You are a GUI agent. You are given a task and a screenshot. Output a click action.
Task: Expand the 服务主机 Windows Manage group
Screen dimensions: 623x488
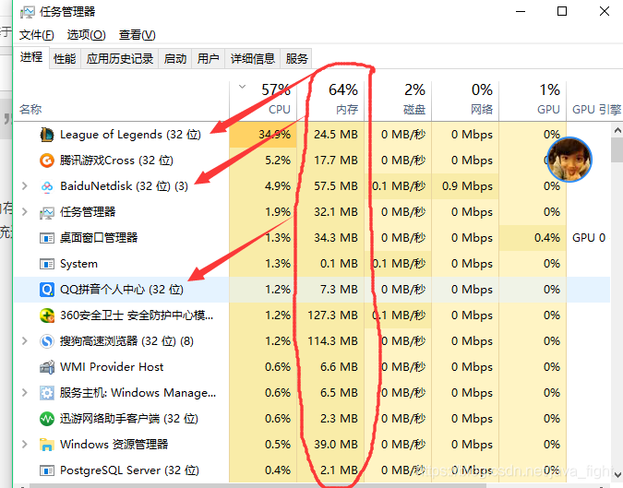(25, 392)
